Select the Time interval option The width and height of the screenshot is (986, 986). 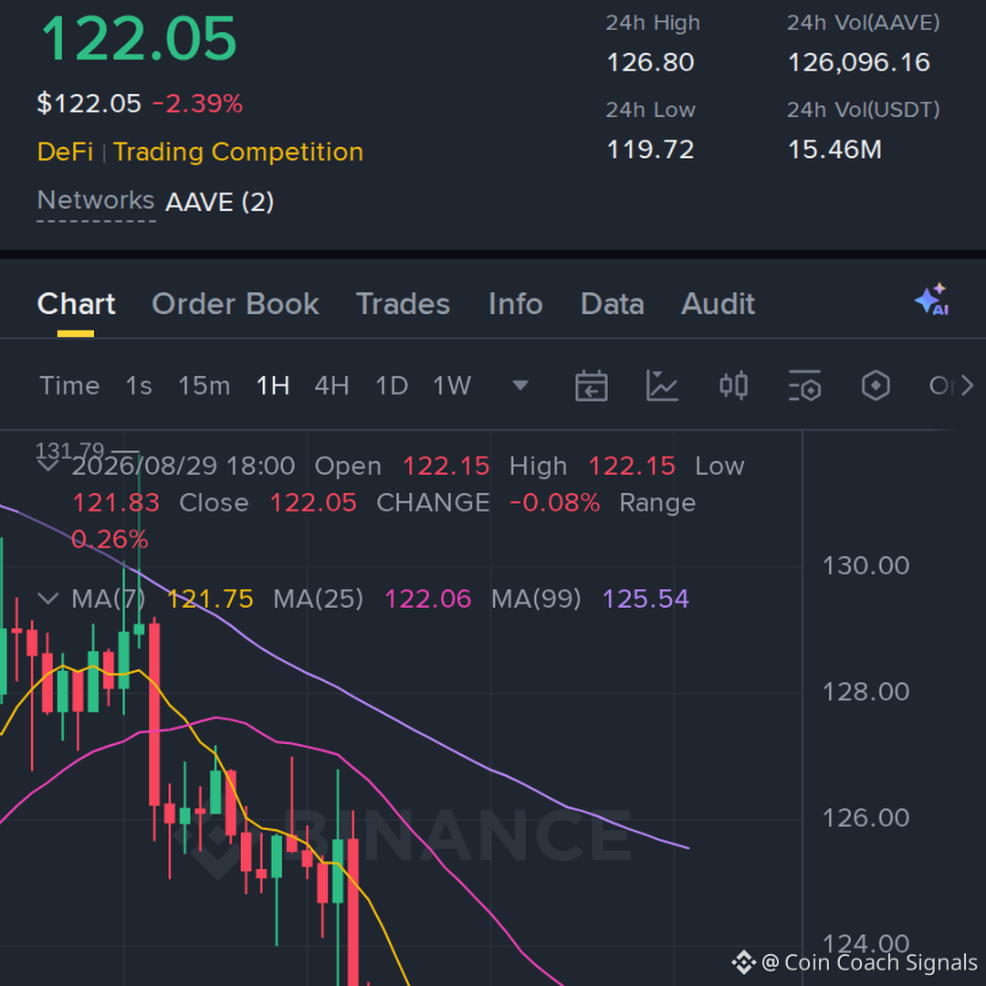(69, 385)
